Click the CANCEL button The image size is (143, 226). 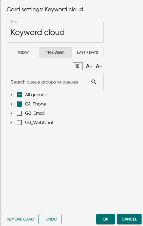[x=129, y=219]
